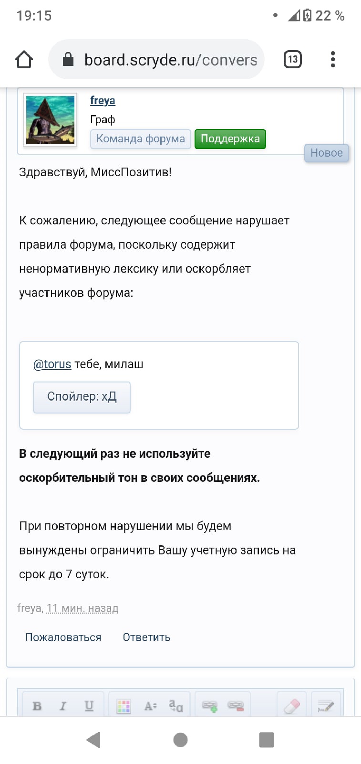Viewport: 361px width, 764px height.
Task: Click the insert link icon
Action: click(x=209, y=706)
